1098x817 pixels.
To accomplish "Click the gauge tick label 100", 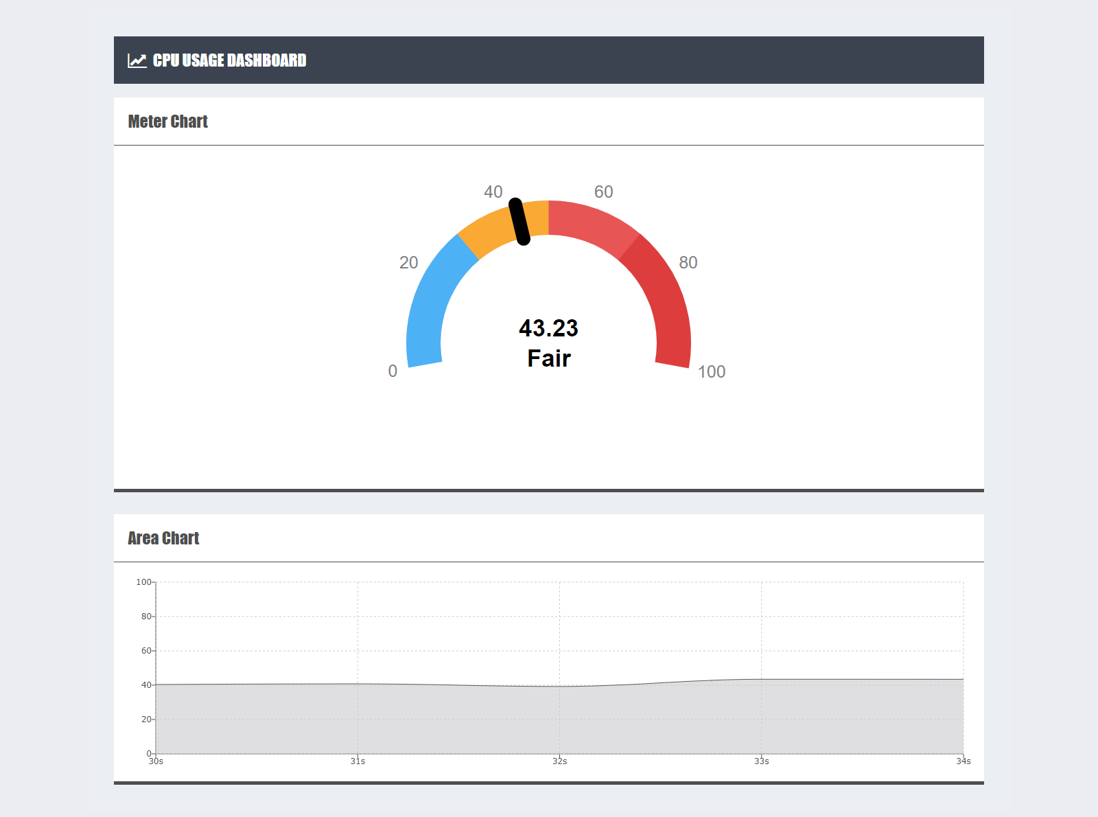I will coord(711,371).
